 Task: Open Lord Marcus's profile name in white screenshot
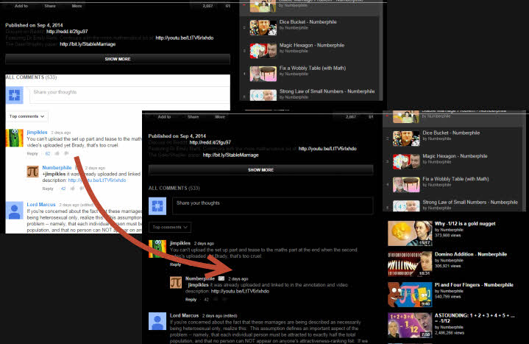click(41, 205)
